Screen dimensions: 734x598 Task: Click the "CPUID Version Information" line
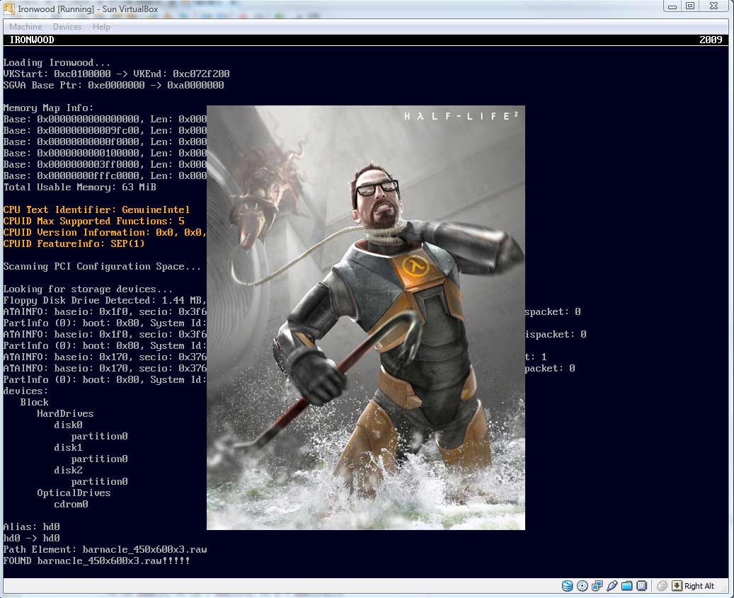105,233
